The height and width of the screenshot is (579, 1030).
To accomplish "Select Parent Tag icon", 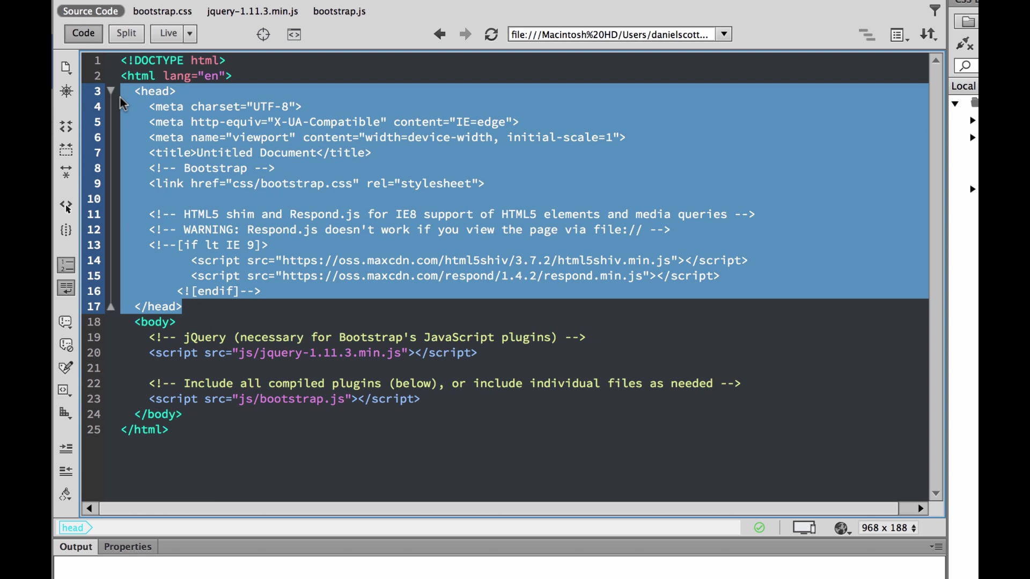I will point(66,206).
